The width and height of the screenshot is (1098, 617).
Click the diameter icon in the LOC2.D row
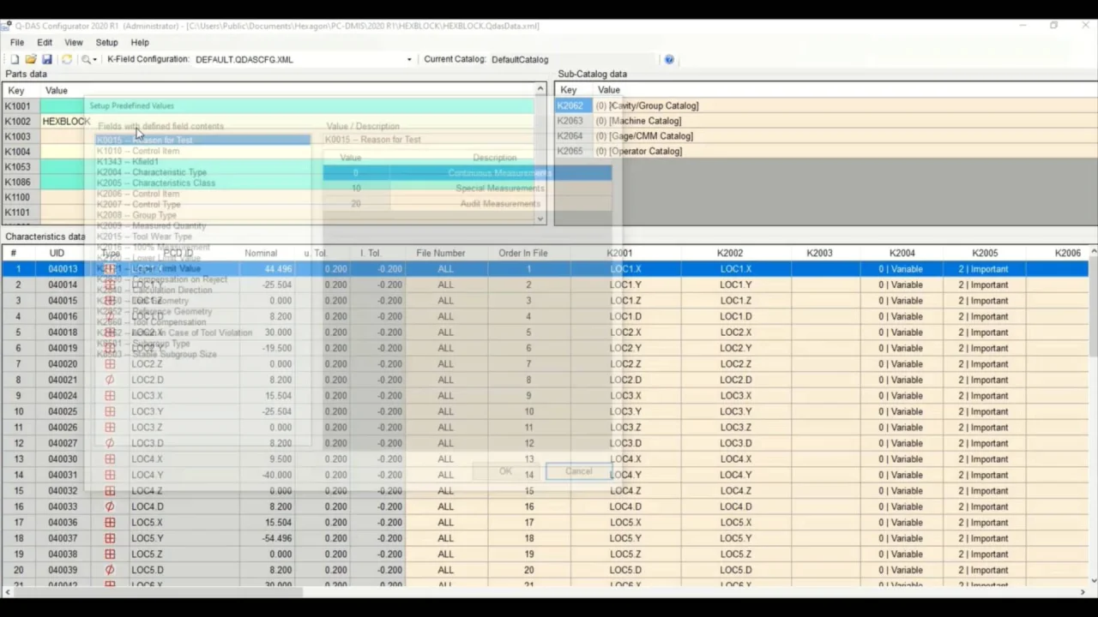click(x=109, y=380)
